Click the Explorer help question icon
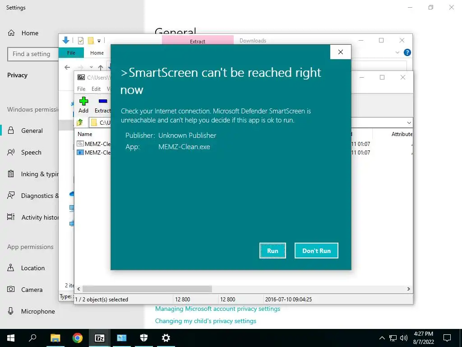The width and height of the screenshot is (462, 347). pos(407,52)
